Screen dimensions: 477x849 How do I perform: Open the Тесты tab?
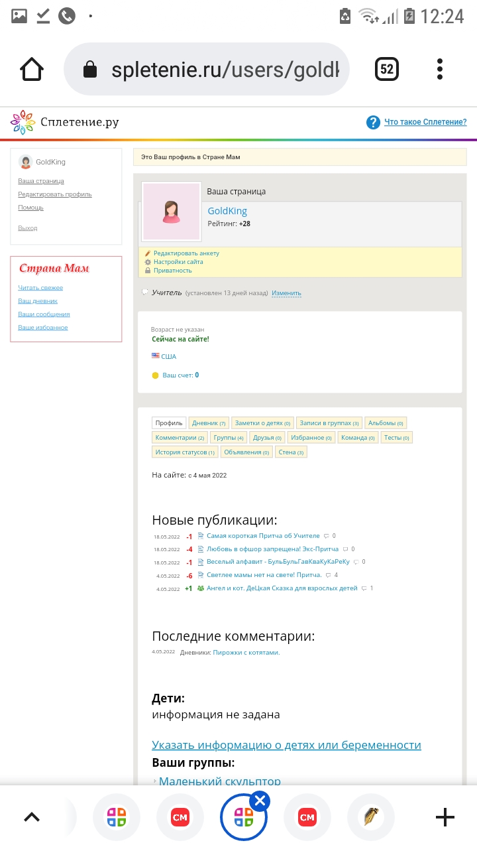(397, 437)
